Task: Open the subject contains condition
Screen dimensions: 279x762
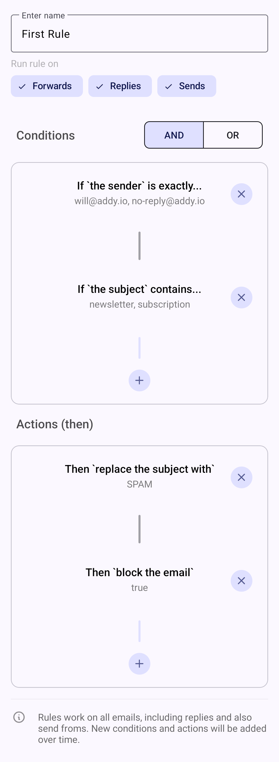Action: (139, 289)
